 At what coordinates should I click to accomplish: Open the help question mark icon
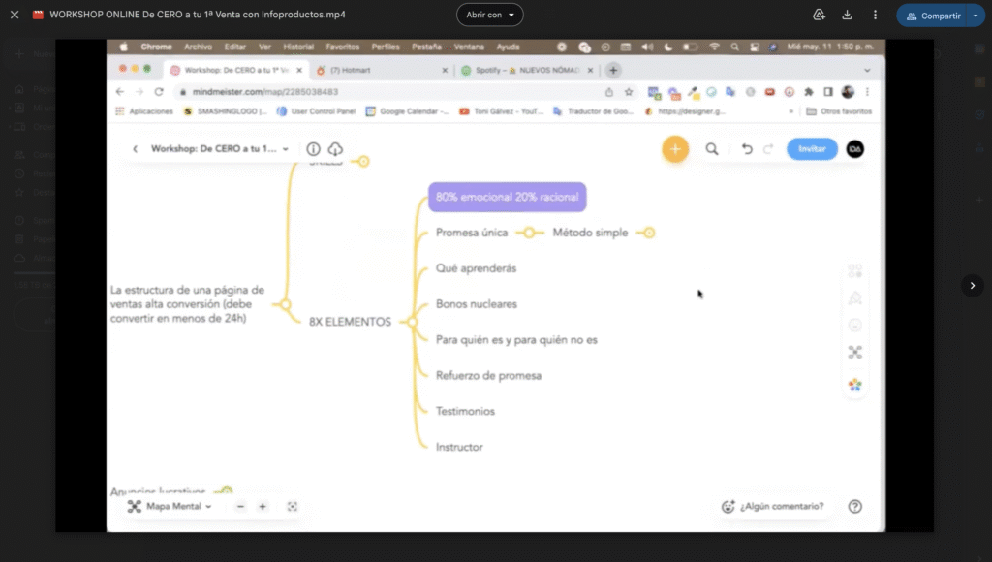tap(854, 506)
